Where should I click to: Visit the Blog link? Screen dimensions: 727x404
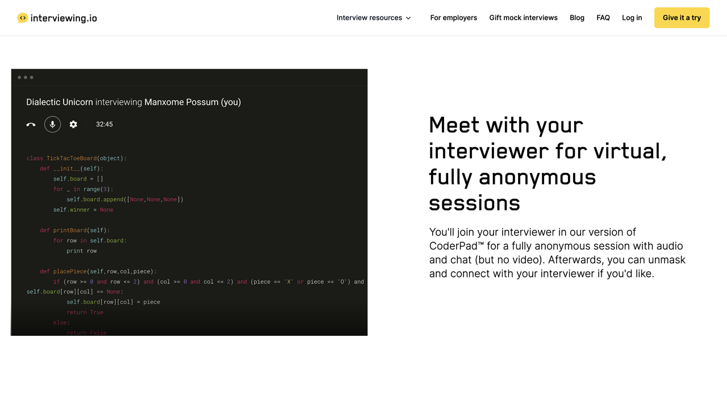coord(577,18)
